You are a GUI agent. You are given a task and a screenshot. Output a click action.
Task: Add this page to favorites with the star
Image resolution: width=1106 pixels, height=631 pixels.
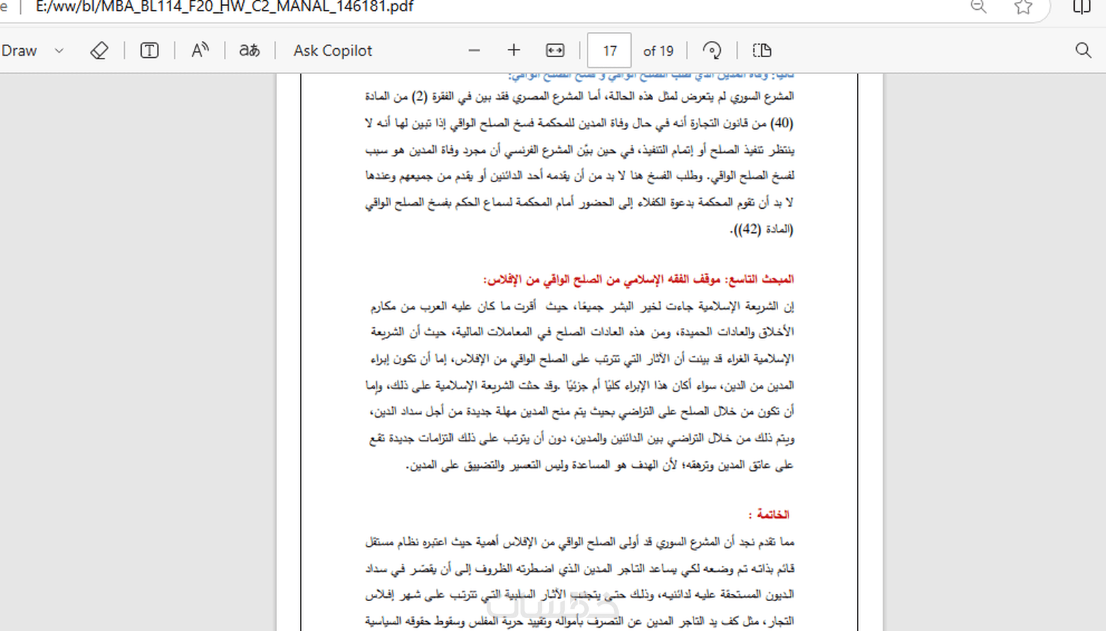click(x=1023, y=7)
